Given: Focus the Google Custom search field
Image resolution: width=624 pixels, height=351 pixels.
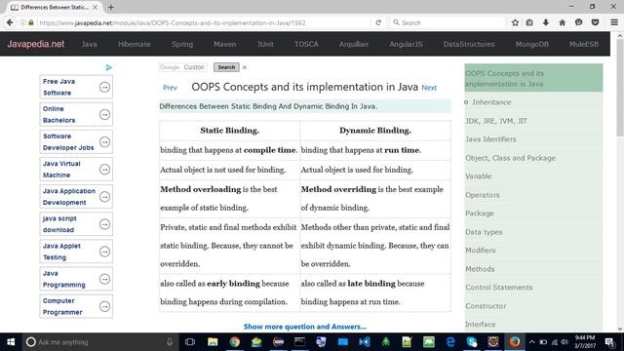Looking at the screenshot, I should coord(182,67).
